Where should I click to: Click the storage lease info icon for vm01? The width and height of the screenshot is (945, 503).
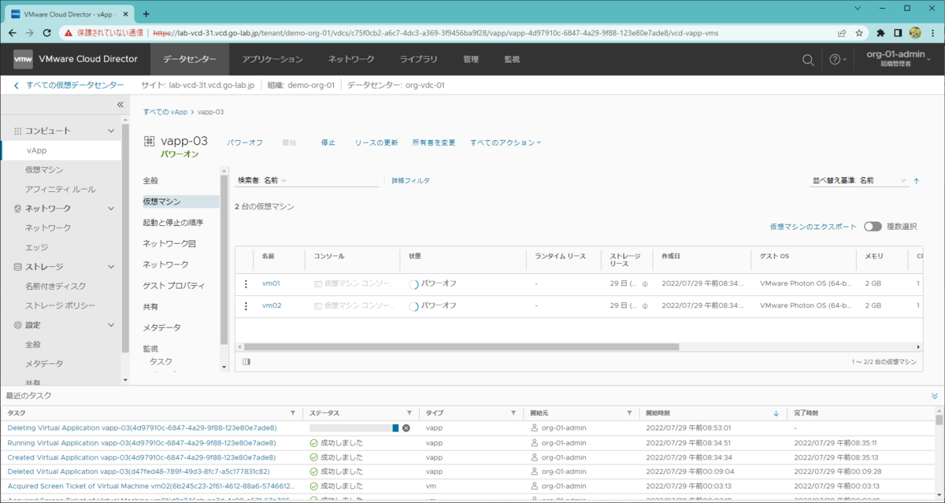(645, 284)
